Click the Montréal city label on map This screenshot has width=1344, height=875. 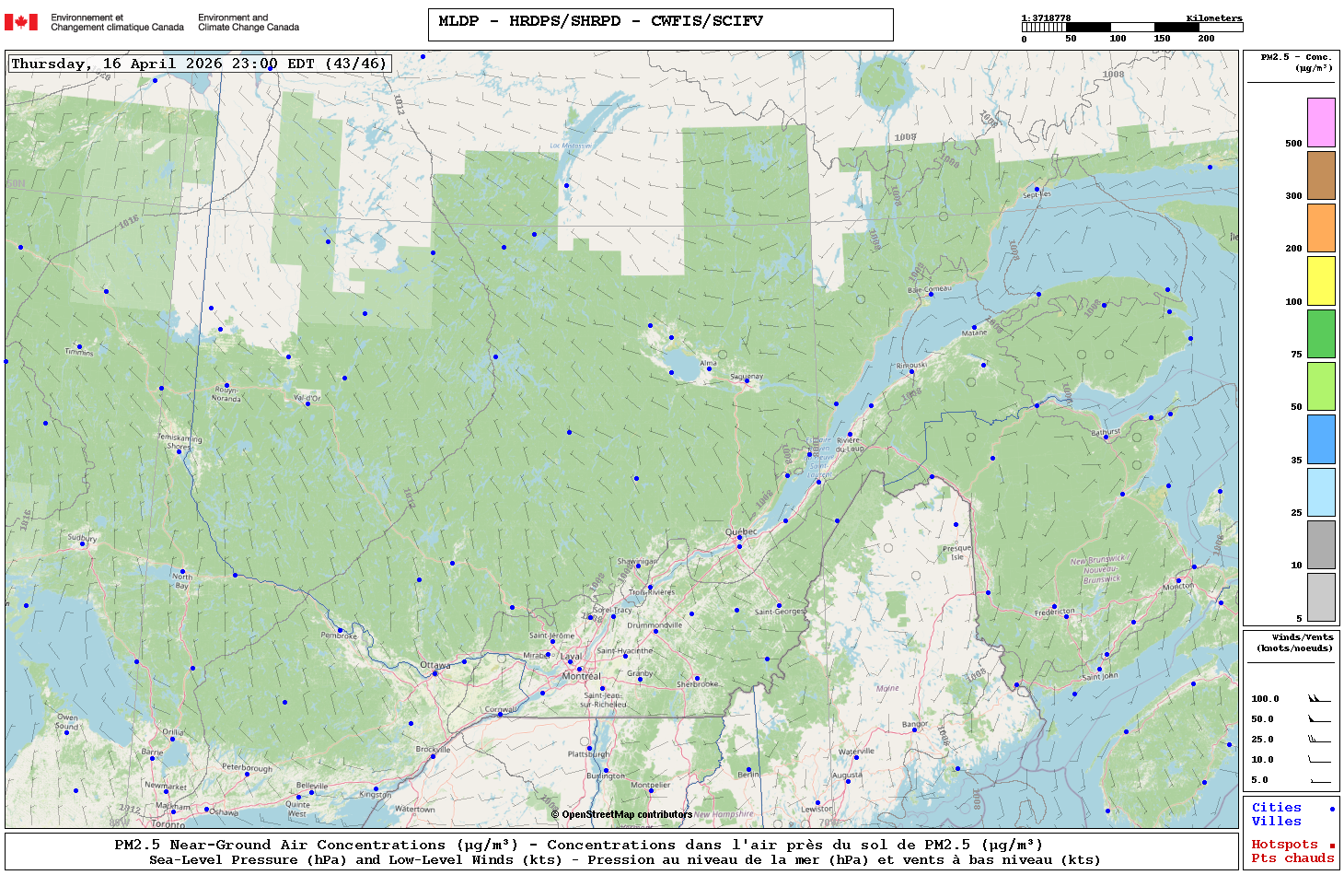pyautogui.click(x=581, y=676)
